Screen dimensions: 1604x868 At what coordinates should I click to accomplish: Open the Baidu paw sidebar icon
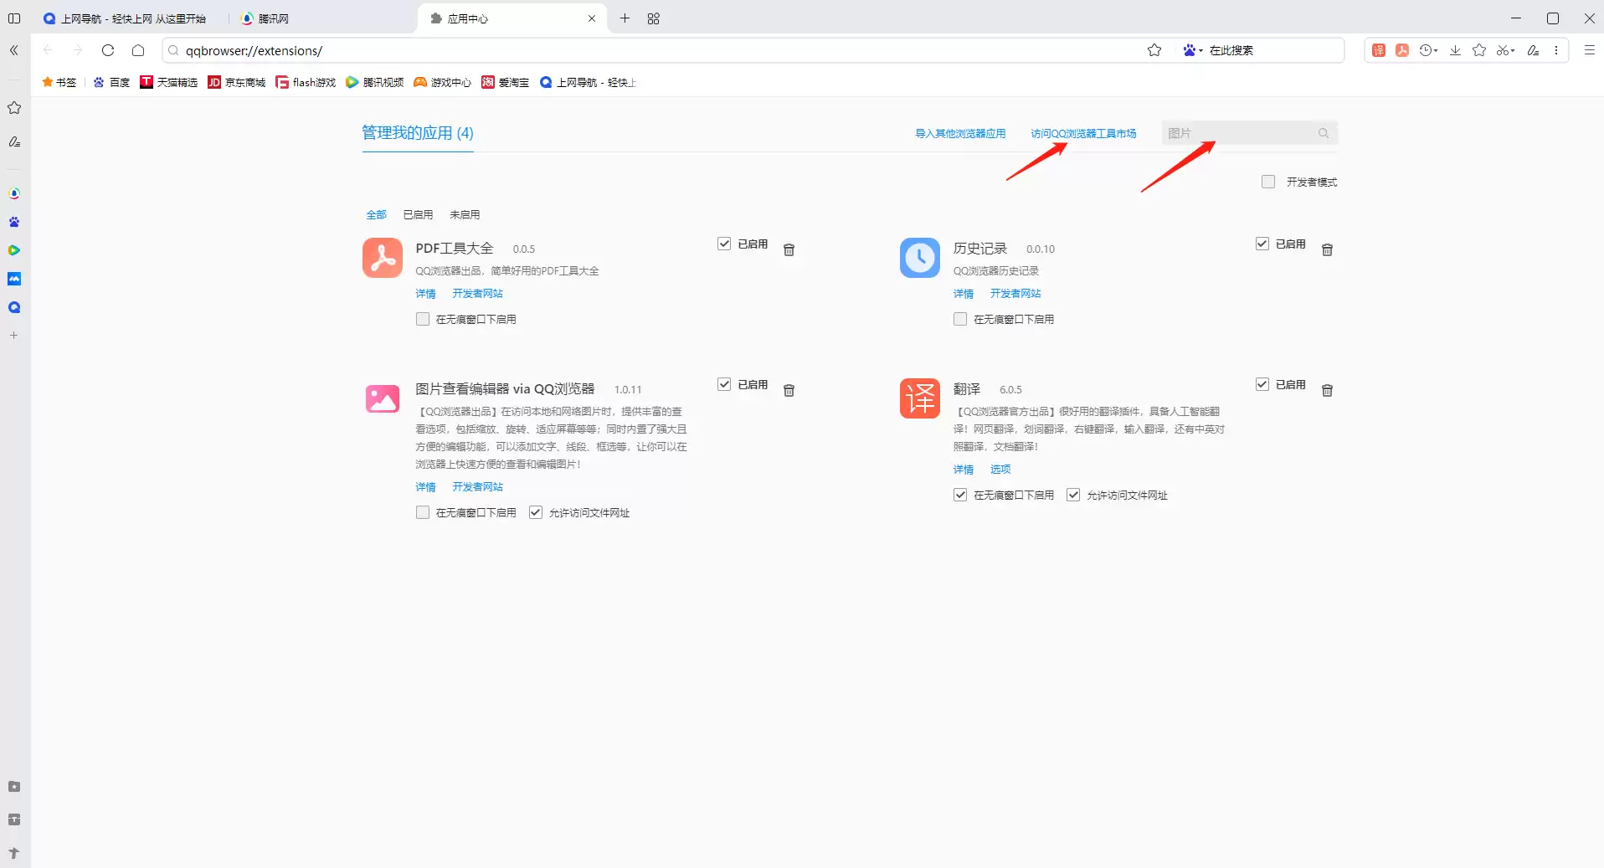14,222
